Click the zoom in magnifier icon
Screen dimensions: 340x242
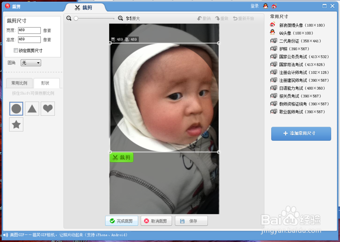coord(120,18)
